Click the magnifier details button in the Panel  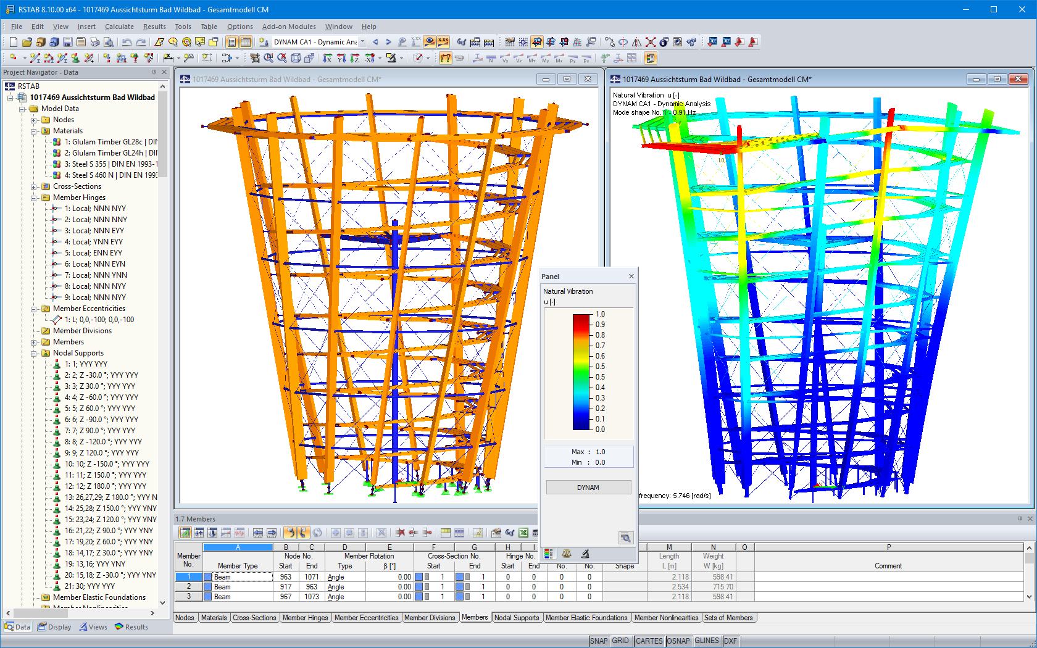tap(626, 538)
